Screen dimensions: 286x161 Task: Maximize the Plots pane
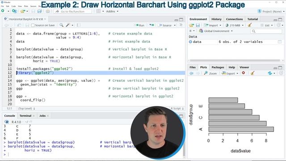coord(280,68)
